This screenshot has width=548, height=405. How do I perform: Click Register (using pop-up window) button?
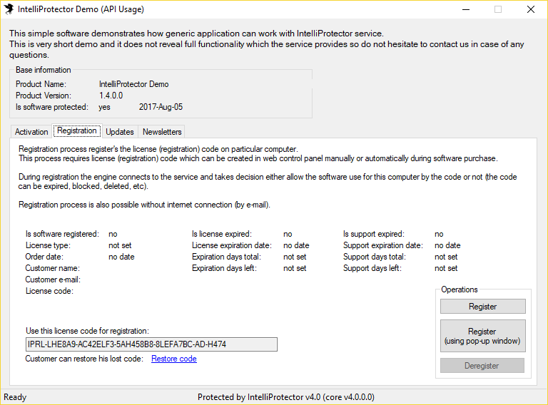[482, 336]
